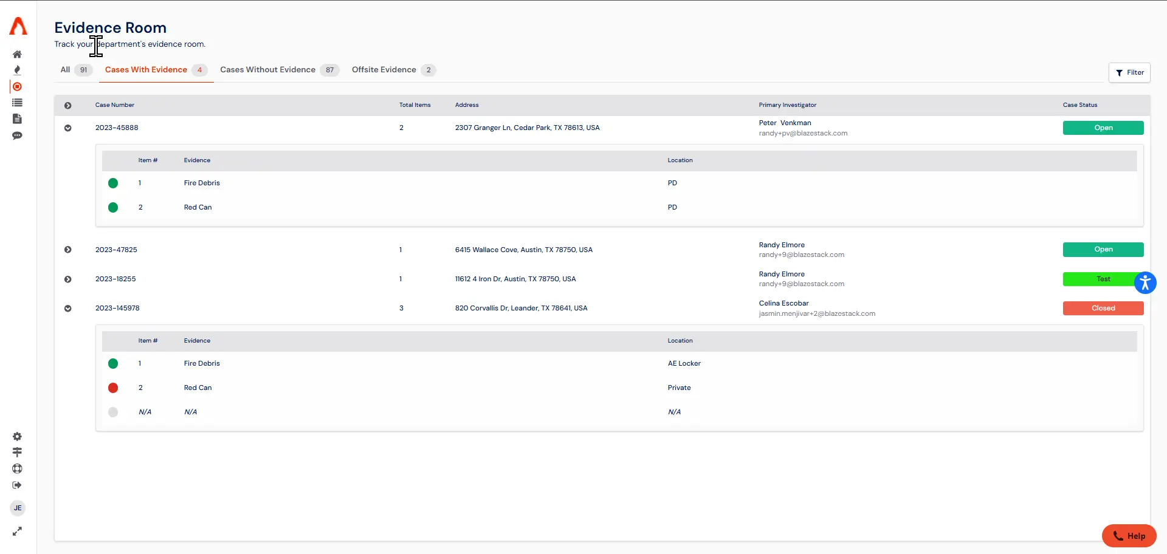
Task: Click Open status for case 2023-45888
Action: 1103,128
